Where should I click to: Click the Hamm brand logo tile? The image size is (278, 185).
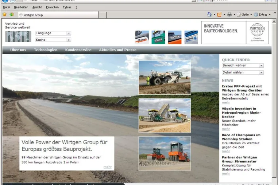coord(175,37)
